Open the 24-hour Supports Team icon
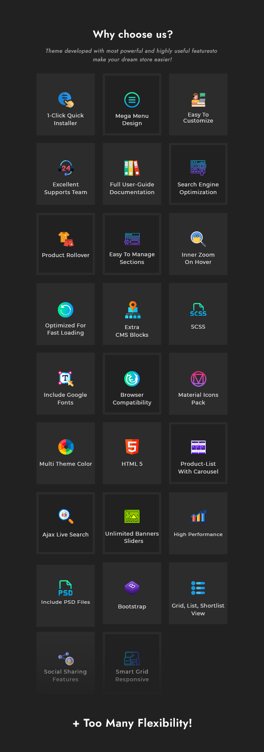The height and width of the screenshot is (752, 264). point(66,168)
